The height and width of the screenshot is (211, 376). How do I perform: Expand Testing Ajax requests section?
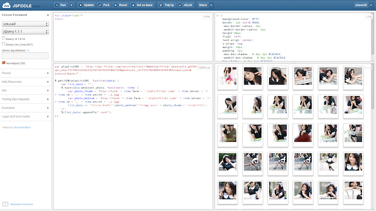[25, 99]
